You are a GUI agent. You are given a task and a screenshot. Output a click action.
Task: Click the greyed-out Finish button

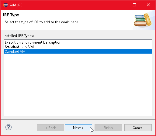108,128
